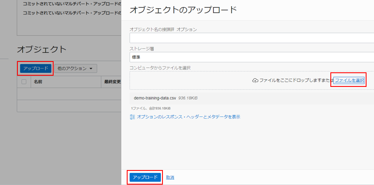Click the 最終変更 column header
The height and width of the screenshot is (185, 374).
coord(112,82)
